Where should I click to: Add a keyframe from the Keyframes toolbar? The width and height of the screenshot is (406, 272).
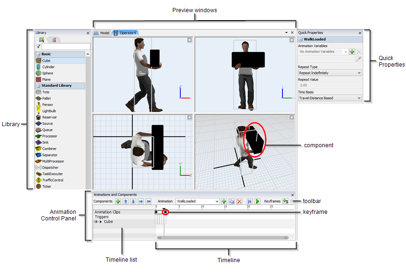coord(285,201)
